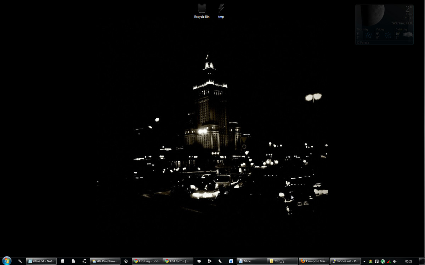
Task: Click the music note icon in taskbar
Action: coord(84,261)
